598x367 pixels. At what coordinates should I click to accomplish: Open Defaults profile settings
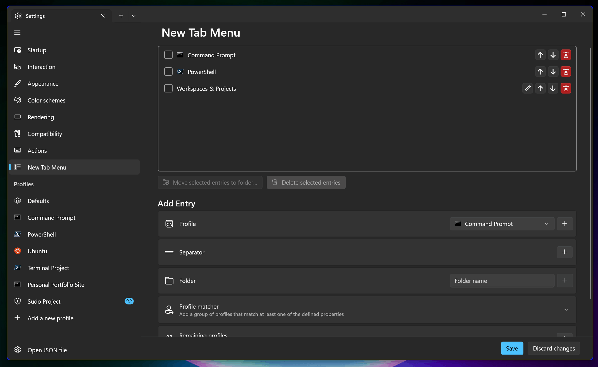[74, 201]
